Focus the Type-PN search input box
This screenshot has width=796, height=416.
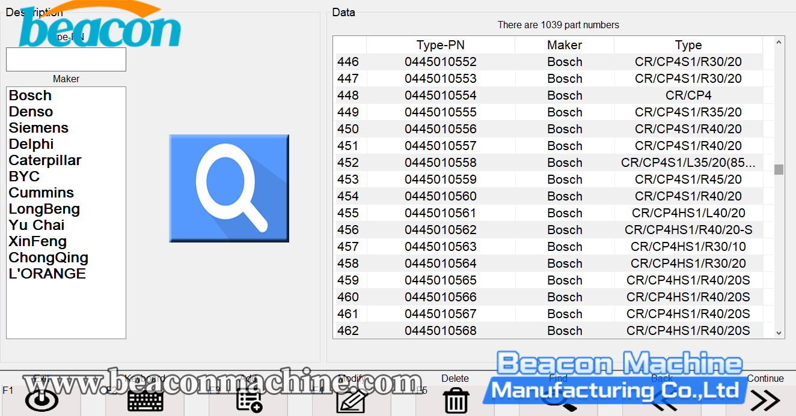[x=66, y=59]
